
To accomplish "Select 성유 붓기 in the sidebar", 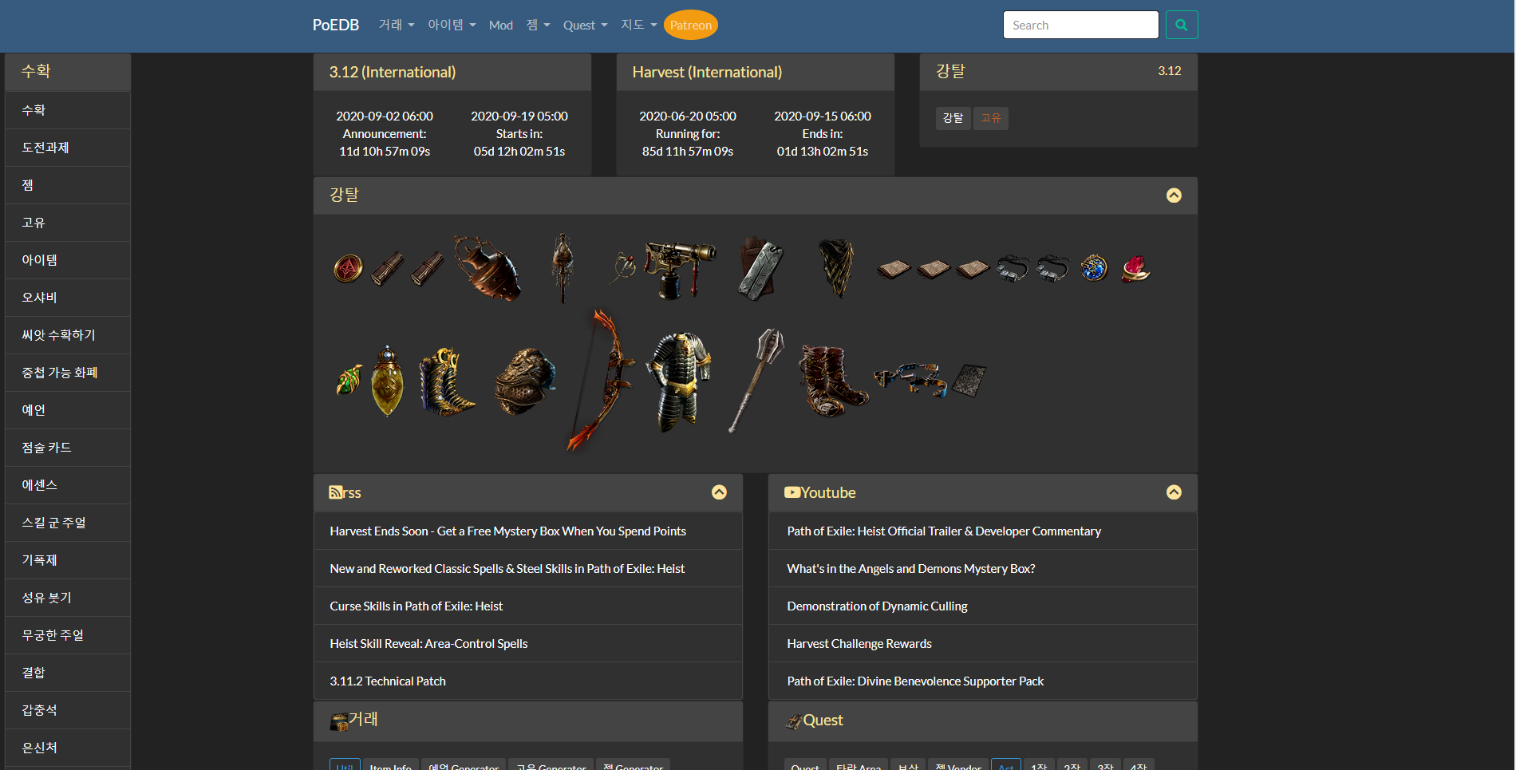I will [68, 598].
